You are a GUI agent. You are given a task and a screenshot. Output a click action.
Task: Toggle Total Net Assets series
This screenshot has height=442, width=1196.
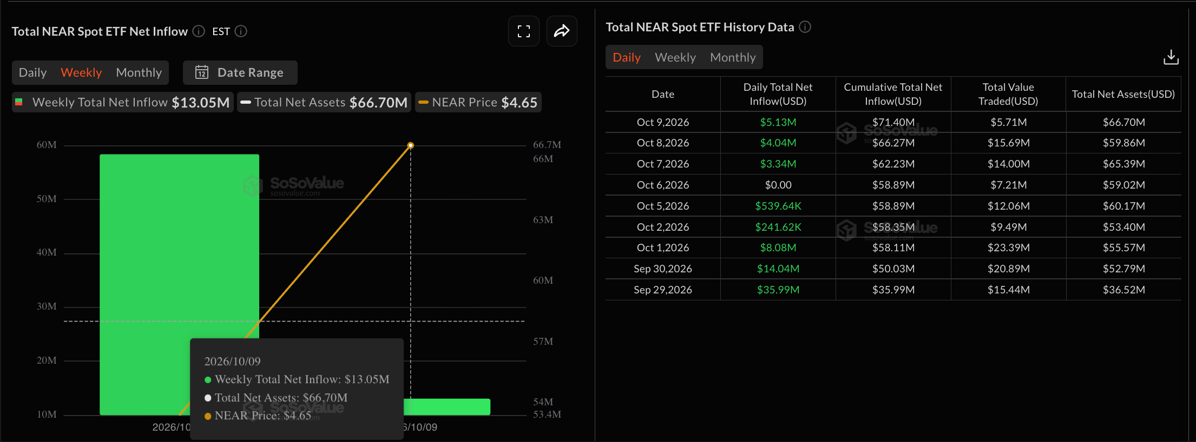324,102
